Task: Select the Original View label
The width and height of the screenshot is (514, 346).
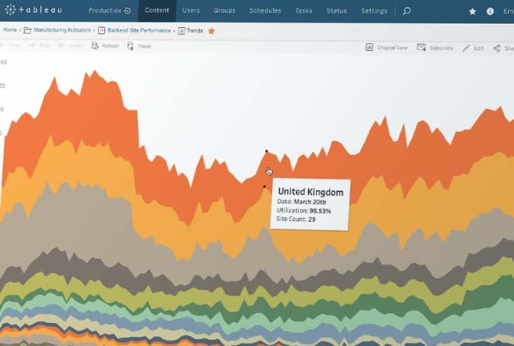Action: point(392,48)
